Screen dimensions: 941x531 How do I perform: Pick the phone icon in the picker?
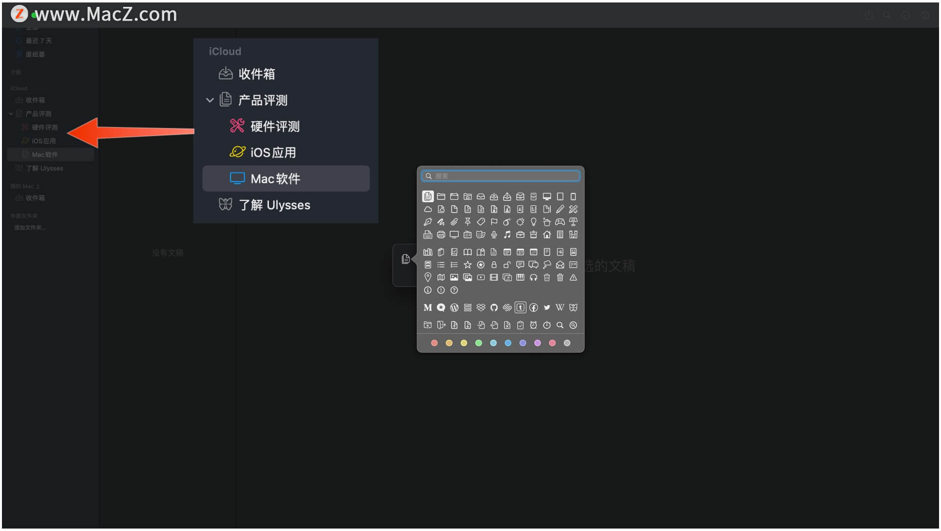coord(573,196)
